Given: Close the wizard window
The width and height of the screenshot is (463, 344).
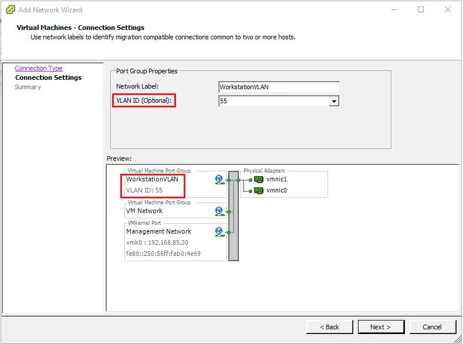Looking at the screenshot, I should pyautogui.click(x=448, y=9).
